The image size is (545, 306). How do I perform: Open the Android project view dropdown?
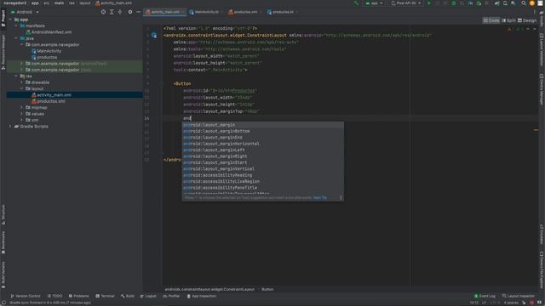tap(25, 12)
